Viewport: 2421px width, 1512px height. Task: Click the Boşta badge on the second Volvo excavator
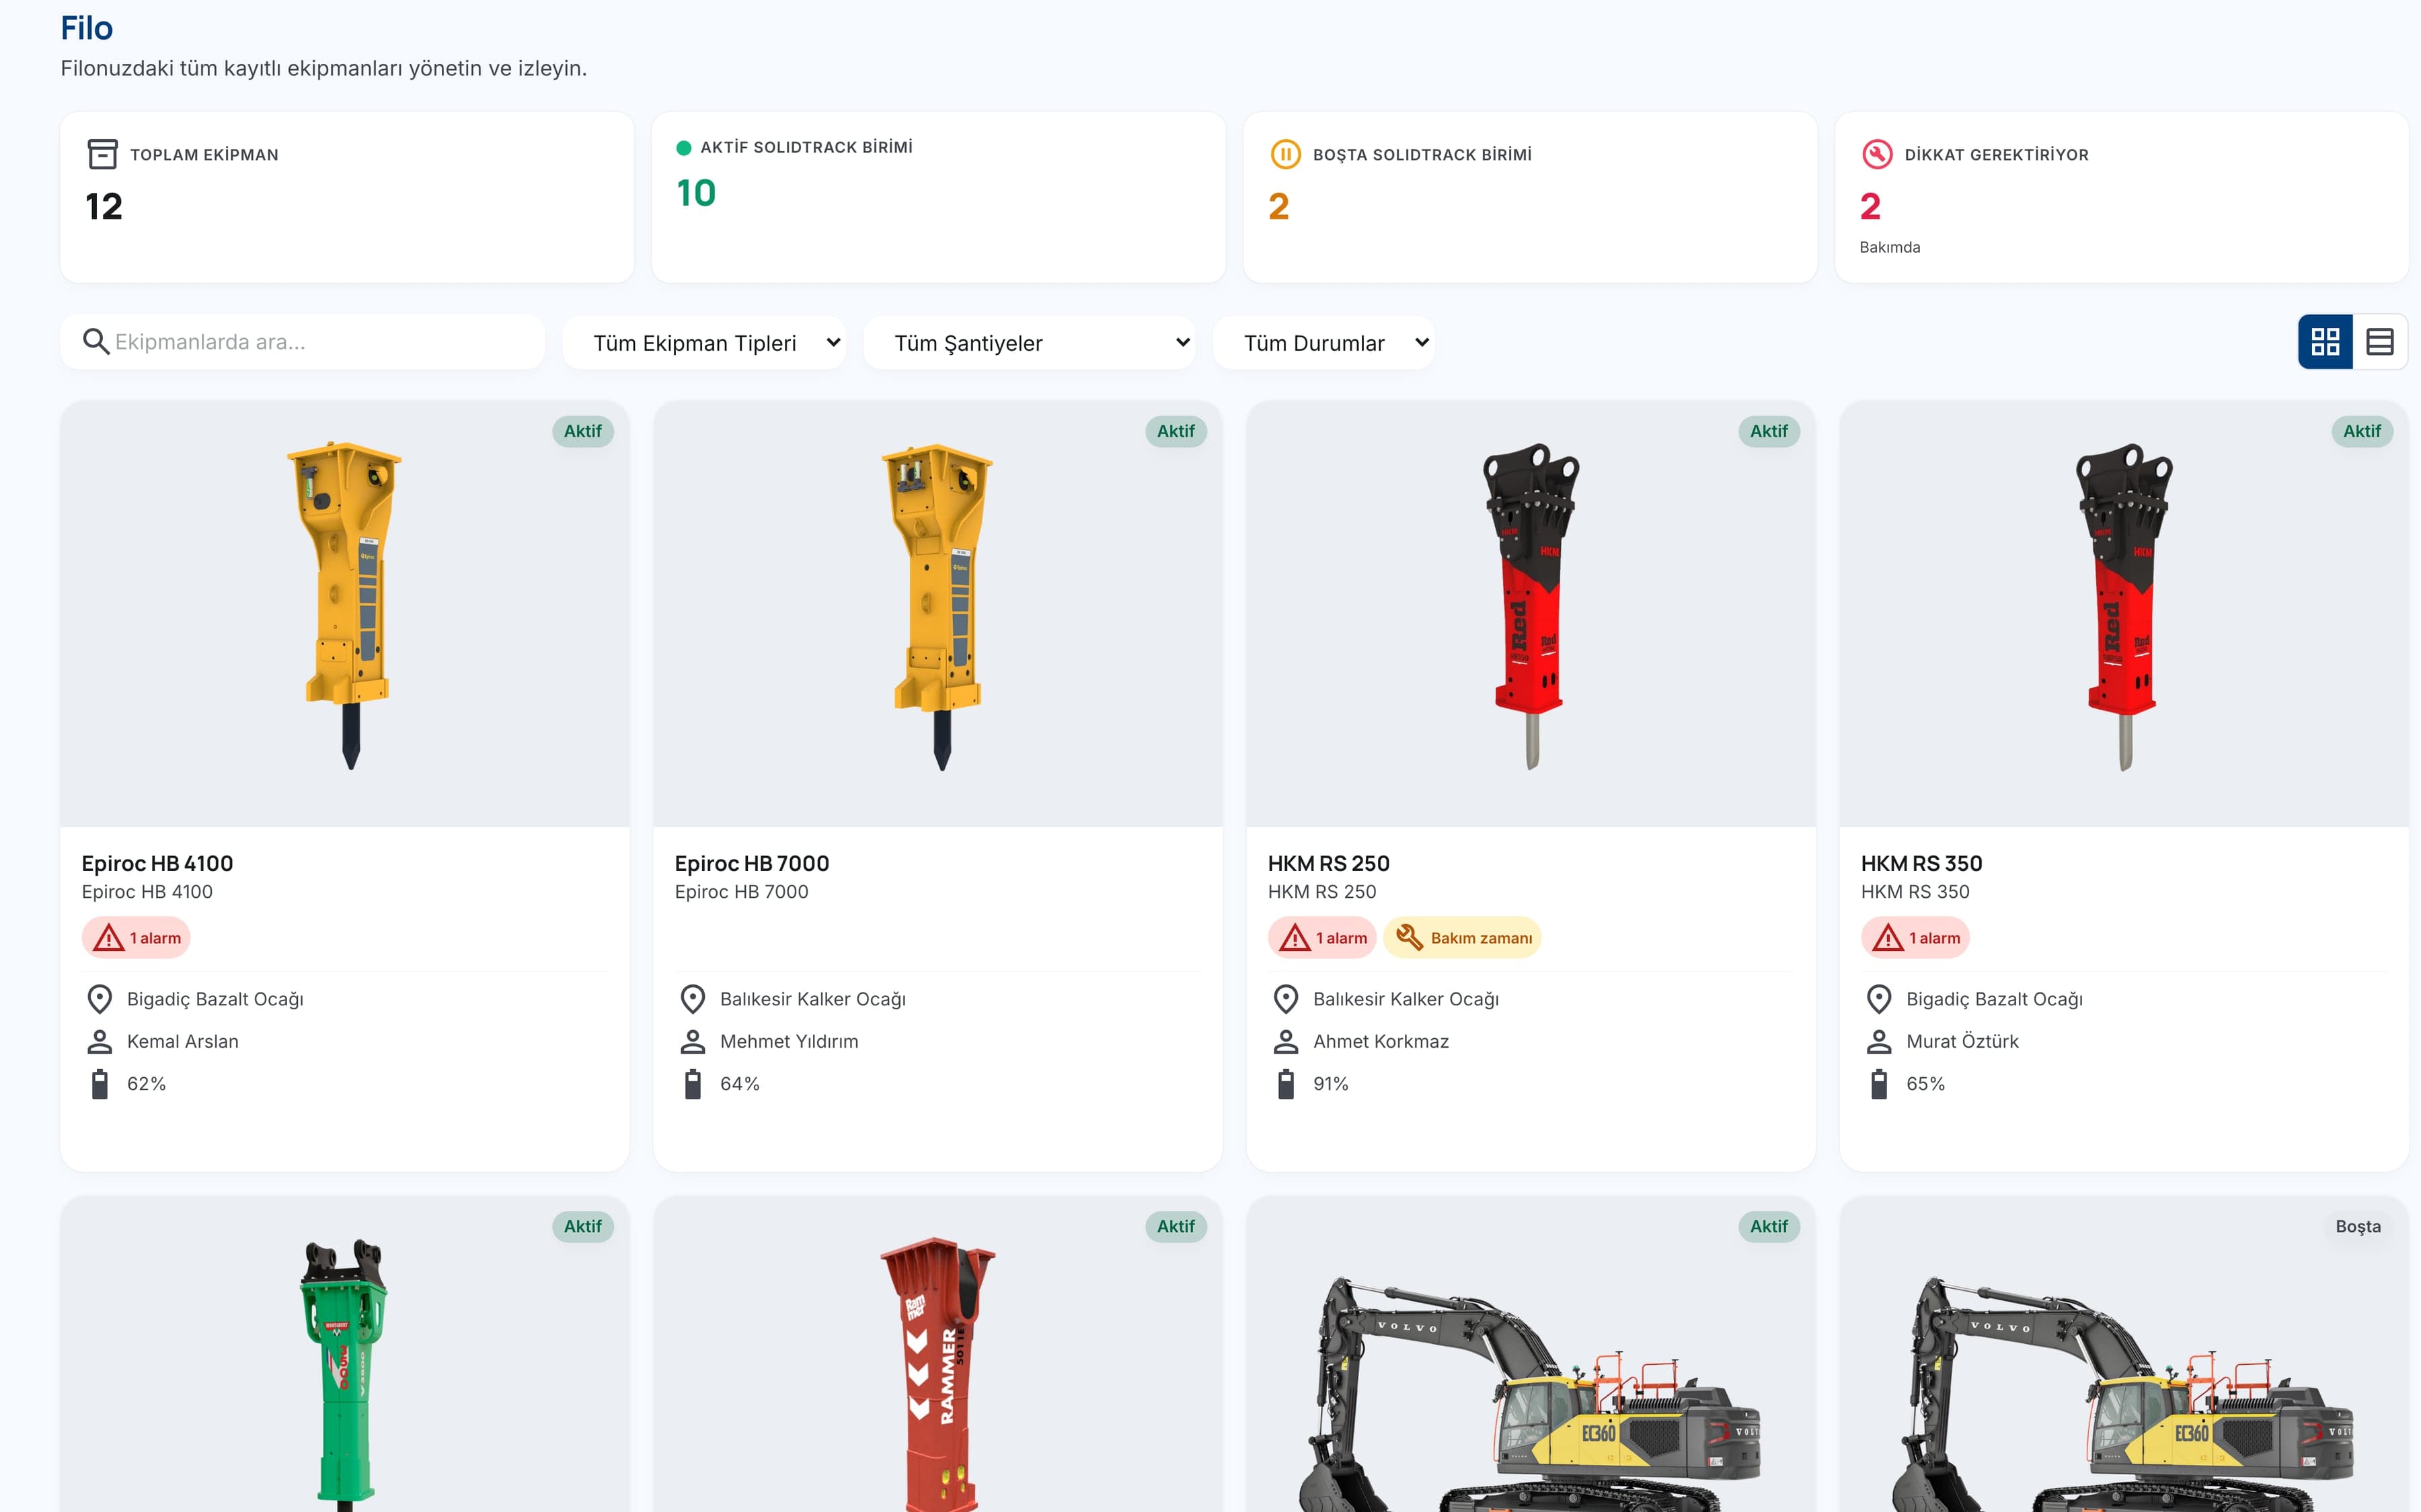click(2358, 1226)
